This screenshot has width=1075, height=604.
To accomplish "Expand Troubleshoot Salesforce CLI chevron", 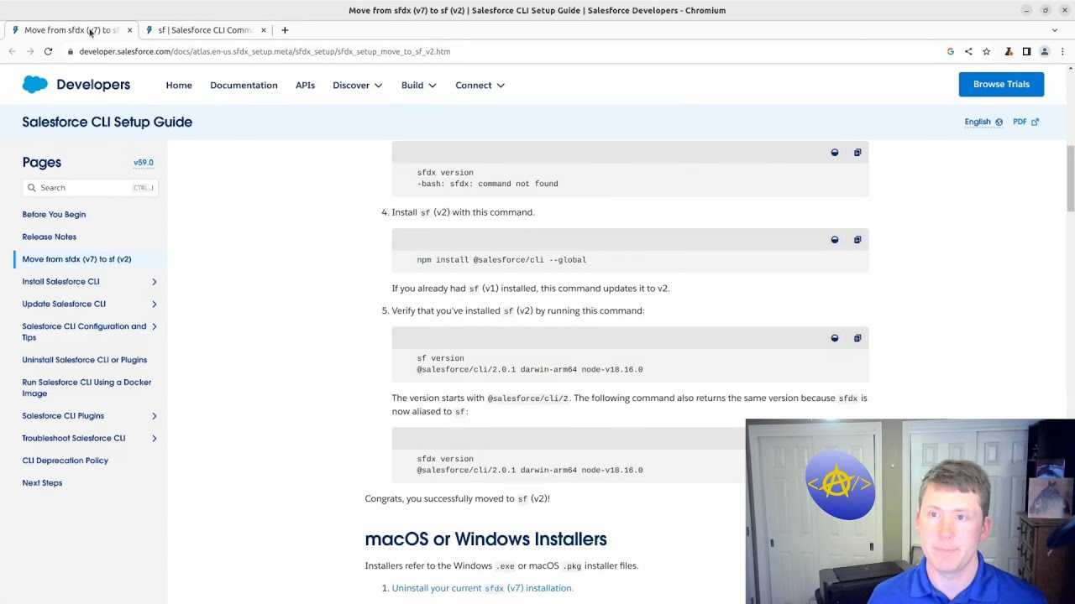I will pos(155,438).
